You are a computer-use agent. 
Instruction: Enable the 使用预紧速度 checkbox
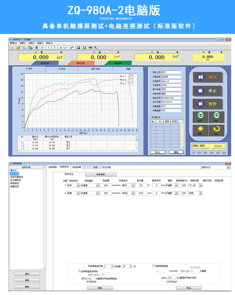[x=153, y=266]
